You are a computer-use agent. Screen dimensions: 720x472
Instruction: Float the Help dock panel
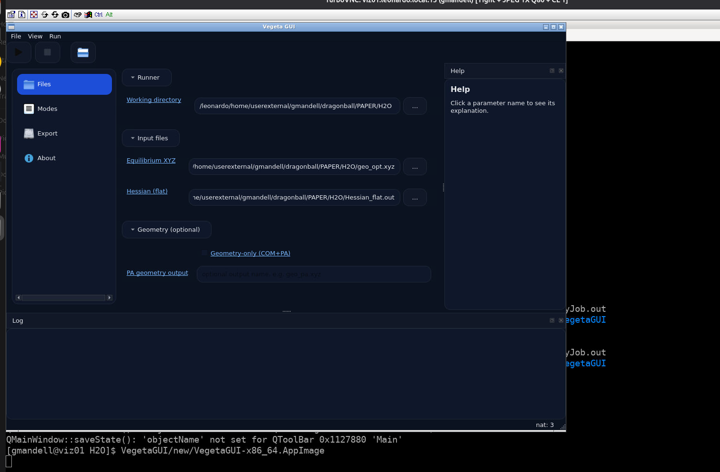point(552,71)
